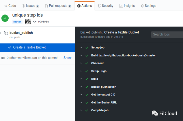The image size is (183, 121).
Task: Click the unique step ids title
Action: 27,15
